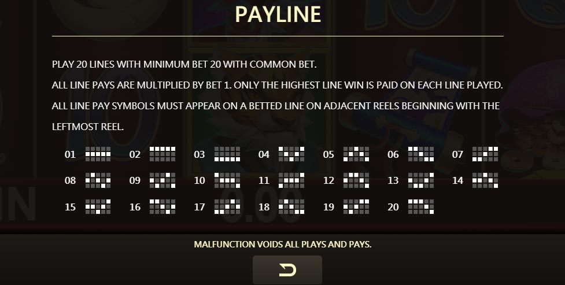Click the payline 07 grid icon
Screen dimensions: 565x285
(x=485, y=154)
